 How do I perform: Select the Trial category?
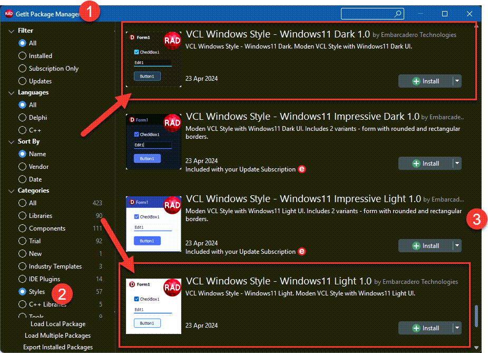point(22,241)
